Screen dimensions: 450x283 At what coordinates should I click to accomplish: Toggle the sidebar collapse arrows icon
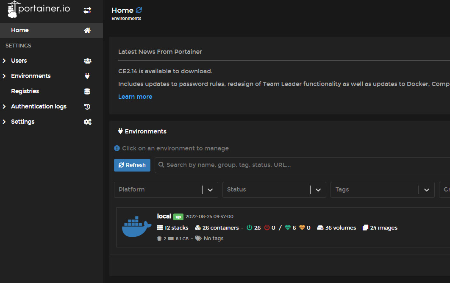click(87, 10)
